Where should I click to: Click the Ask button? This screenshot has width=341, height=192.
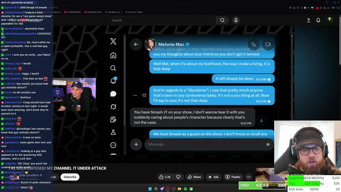pos(213,177)
